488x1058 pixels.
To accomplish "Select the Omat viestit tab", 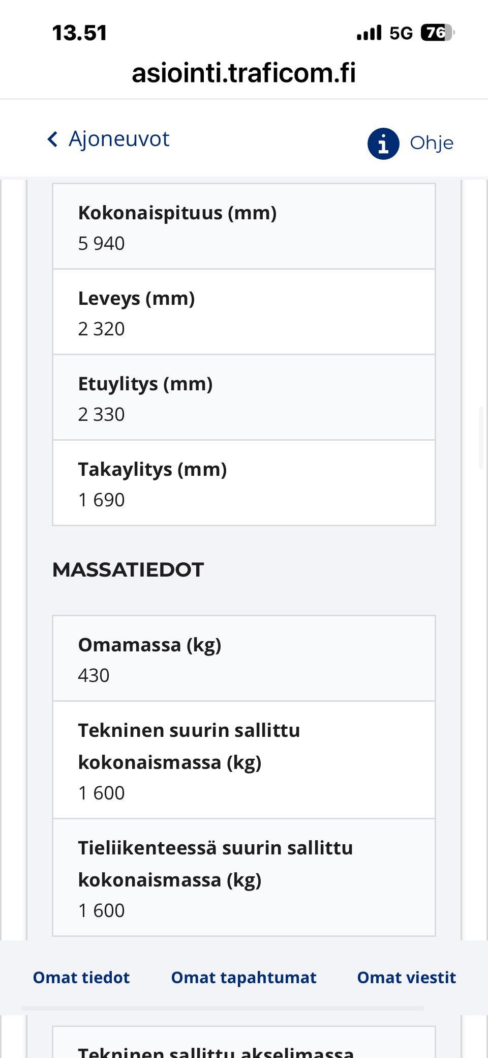I will click(x=406, y=977).
